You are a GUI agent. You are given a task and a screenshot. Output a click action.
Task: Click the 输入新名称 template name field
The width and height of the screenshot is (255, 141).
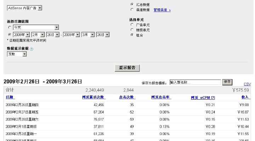pos(195,82)
